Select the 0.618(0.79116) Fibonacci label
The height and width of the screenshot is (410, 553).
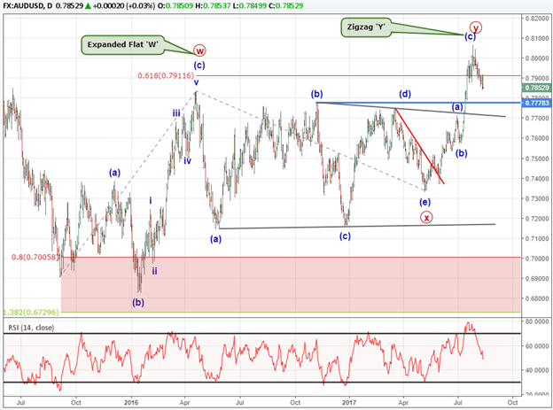click(166, 75)
